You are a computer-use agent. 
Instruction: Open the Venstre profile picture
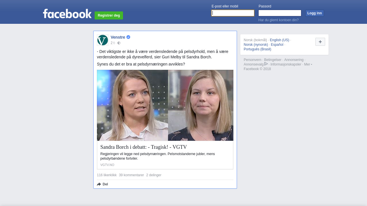click(103, 40)
